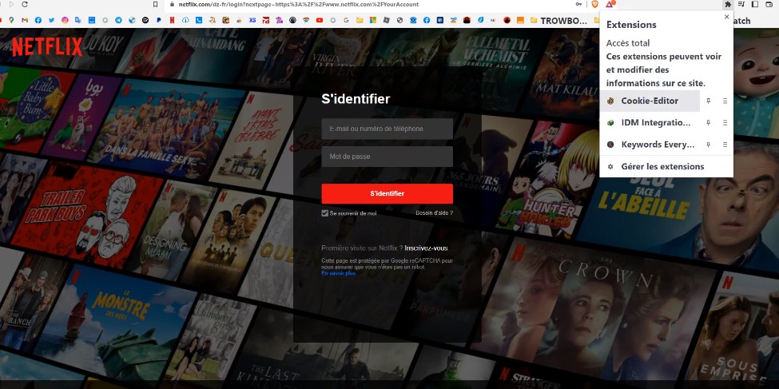Click the extensions puzzle piece icon
The image size is (779, 389).
click(x=728, y=5)
